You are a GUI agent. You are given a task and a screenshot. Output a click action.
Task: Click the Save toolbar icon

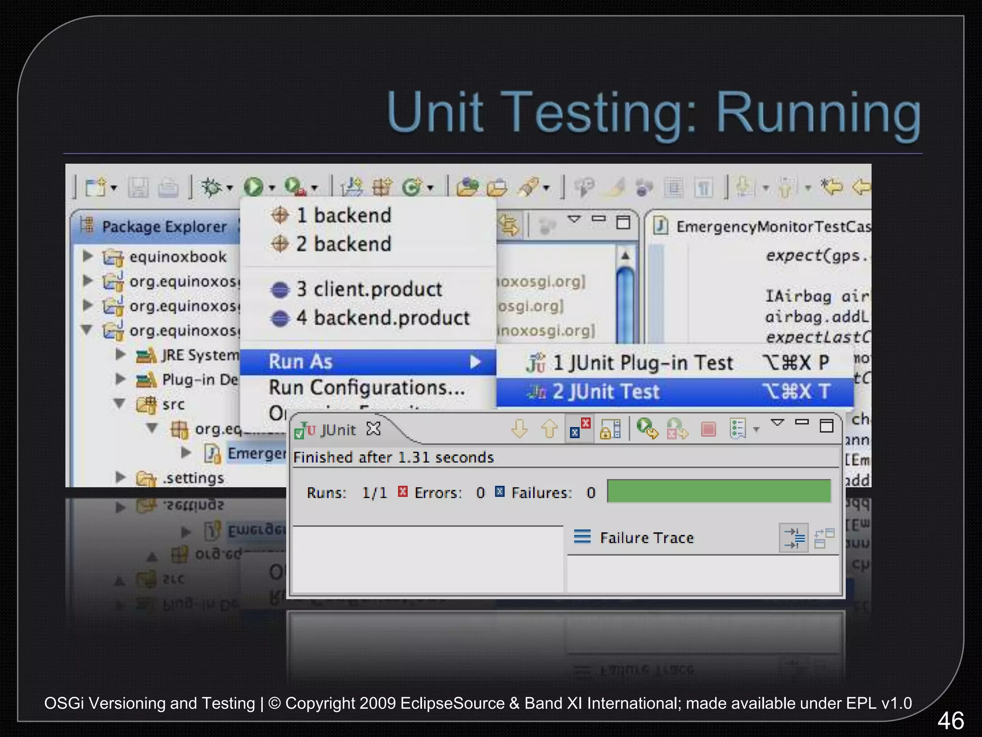(138, 188)
